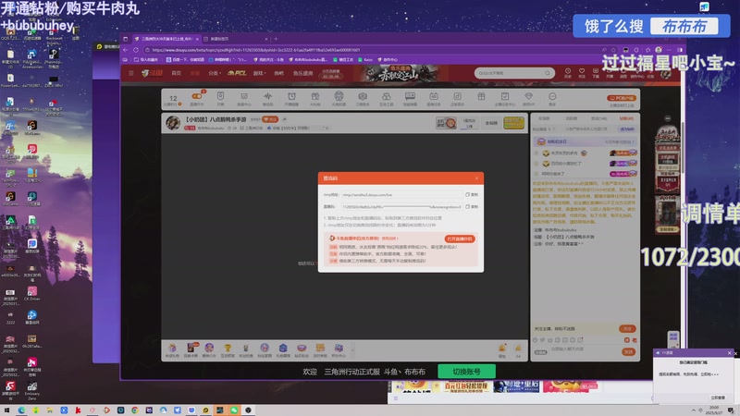This screenshot has width=740, height=416.
Task: Click the purple 成为粉丝 button in the chat panel
Action: (x=627, y=128)
